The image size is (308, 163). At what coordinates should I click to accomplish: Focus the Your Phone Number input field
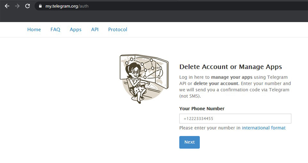(x=235, y=119)
